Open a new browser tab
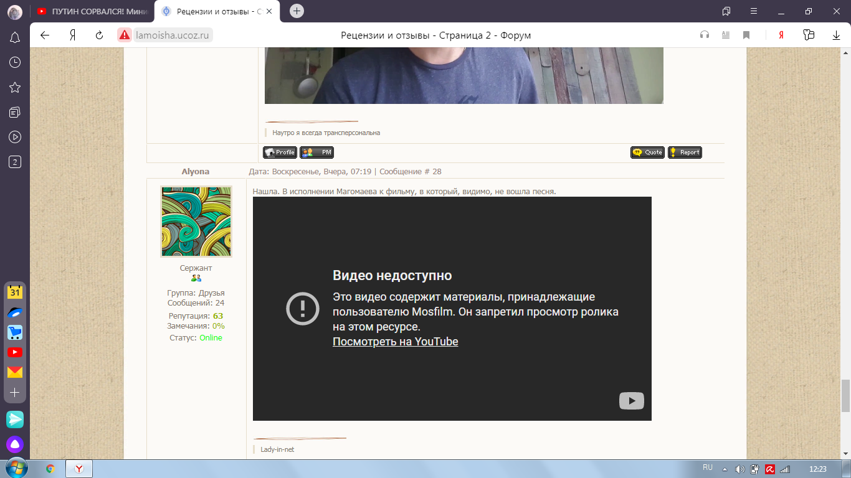This screenshot has width=851, height=478. click(x=297, y=11)
